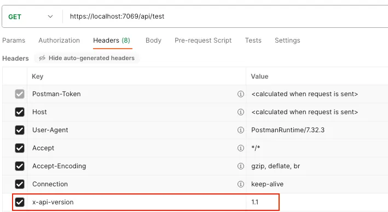Click the 1.1 value field
This screenshot has width=388, height=212.
(317, 202)
